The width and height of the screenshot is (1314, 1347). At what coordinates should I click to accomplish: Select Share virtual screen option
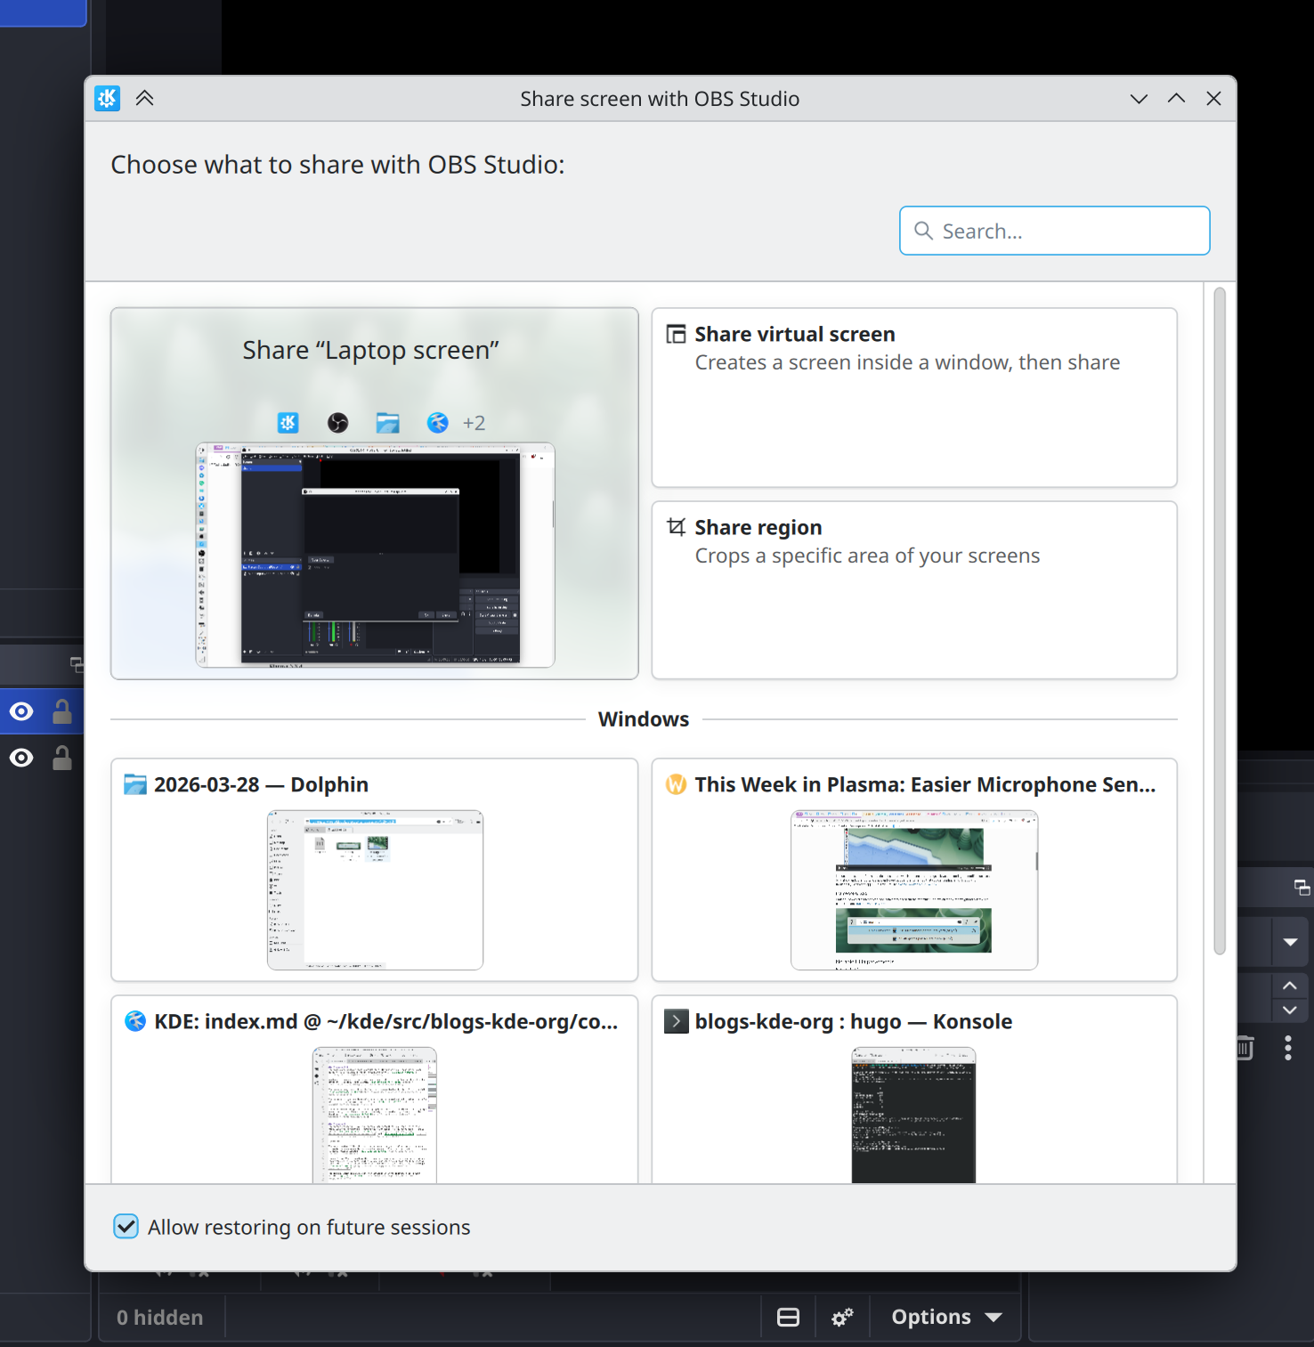coord(913,397)
